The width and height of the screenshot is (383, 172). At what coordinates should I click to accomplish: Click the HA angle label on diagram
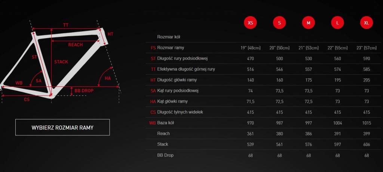(108, 78)
